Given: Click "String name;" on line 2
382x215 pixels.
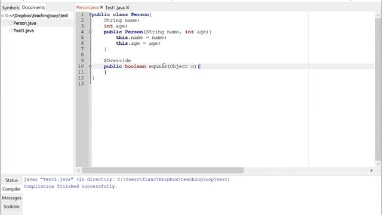Looking at the screenshot, I should 122,20.
